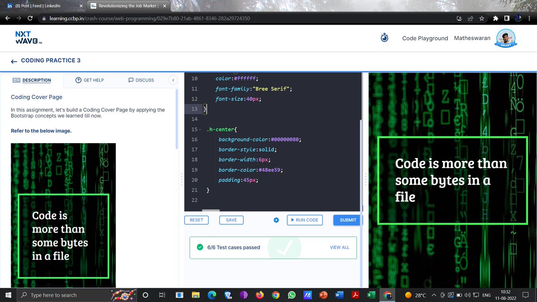Close the Revolutionizing the Job Market tab

point(164,5)
